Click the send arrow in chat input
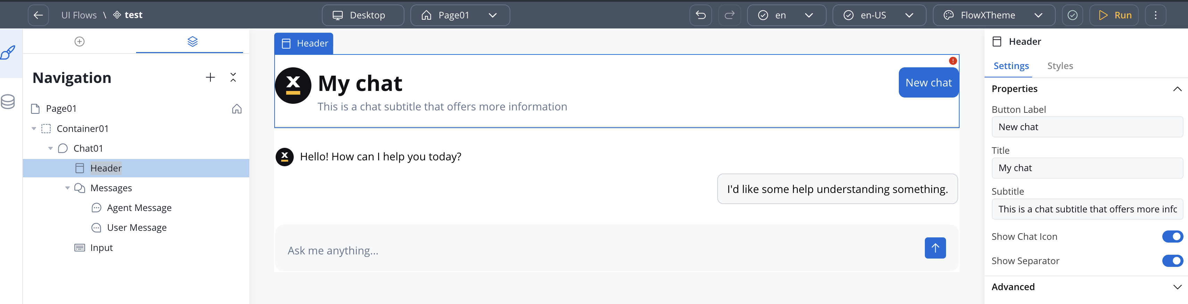The image size is (1188, 304). 935,248
